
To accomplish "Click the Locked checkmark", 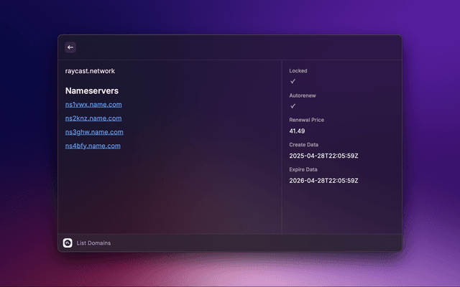I will click(293, 82).
